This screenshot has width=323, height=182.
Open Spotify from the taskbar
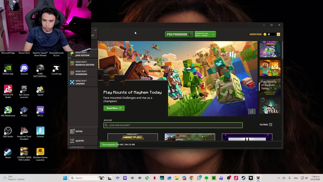point(206,178)
